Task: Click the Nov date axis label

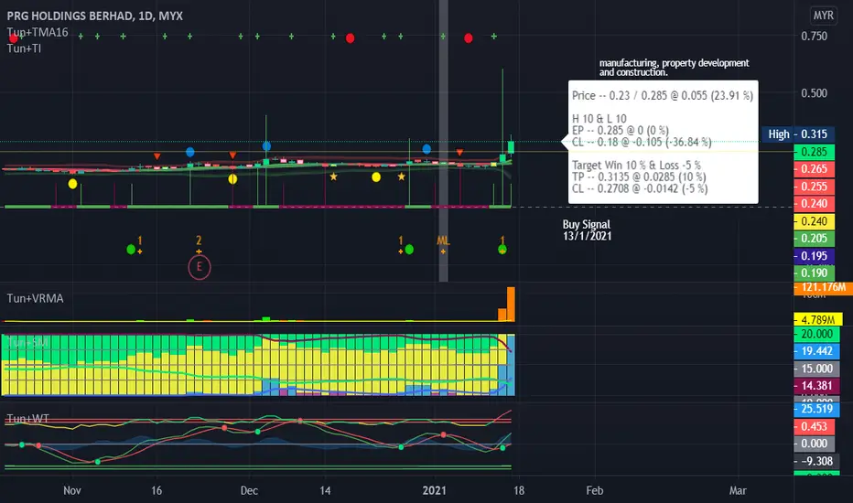Action: 71,490
